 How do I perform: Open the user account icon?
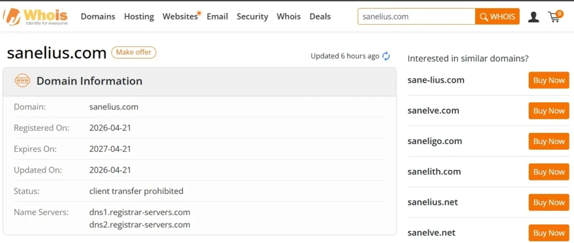(x=534, y=17)
